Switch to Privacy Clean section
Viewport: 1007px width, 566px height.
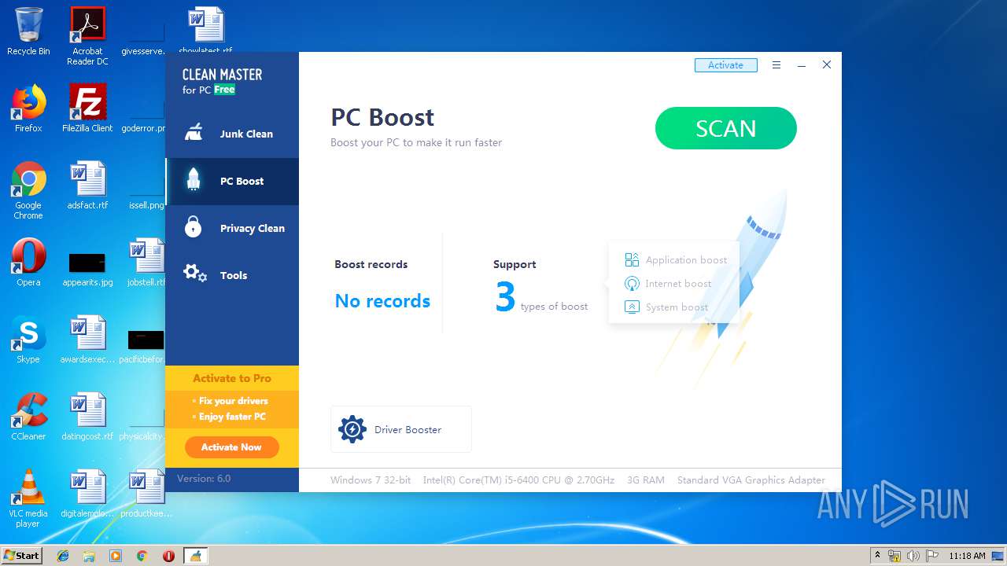(232, 229)
